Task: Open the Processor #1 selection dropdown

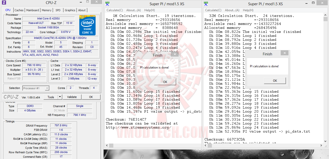Action: (x=36, y=88)
